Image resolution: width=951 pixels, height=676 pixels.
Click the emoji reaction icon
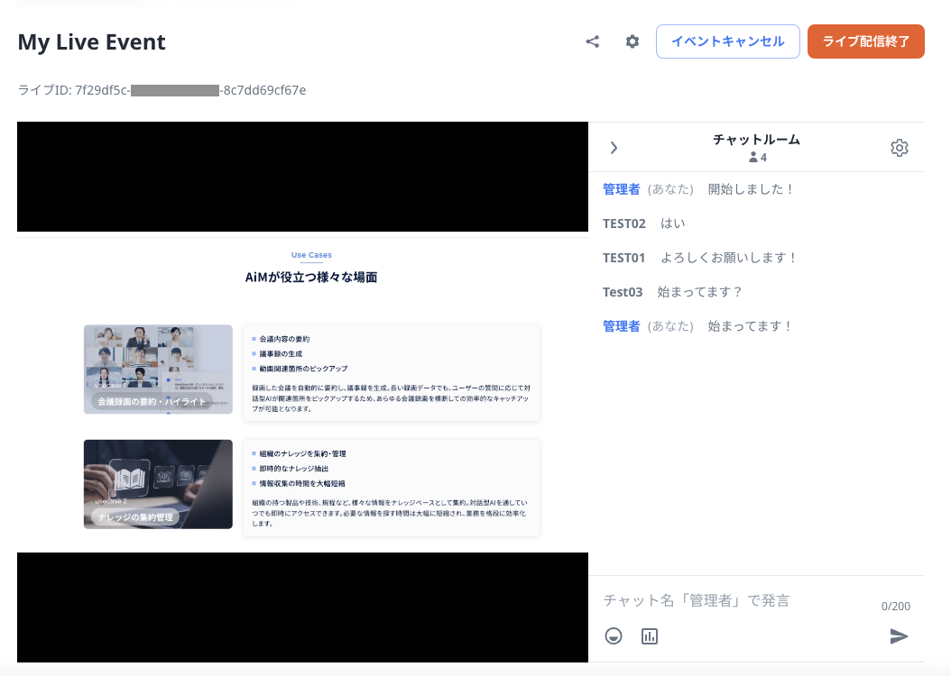(x=614, y=635)
